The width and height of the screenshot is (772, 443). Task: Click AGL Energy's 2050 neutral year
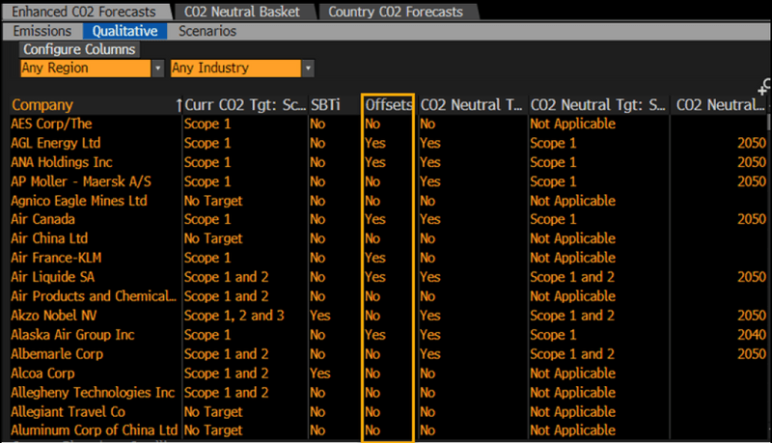tap(752, 143)
